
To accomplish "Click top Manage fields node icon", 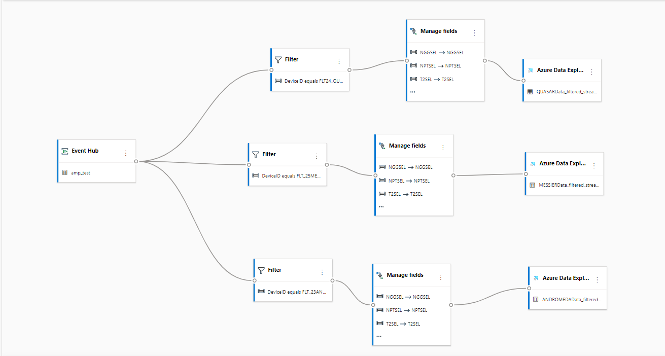I will 413,31.
